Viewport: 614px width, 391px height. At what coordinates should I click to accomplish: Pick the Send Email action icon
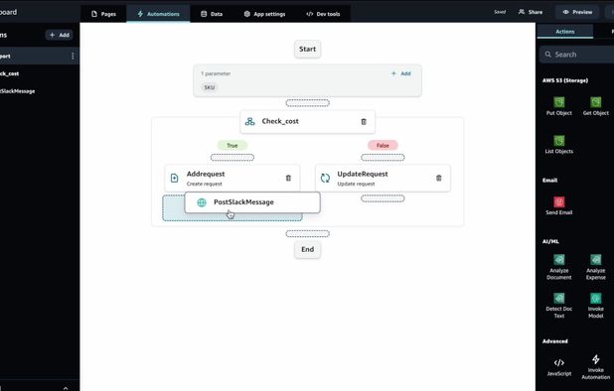558,201
